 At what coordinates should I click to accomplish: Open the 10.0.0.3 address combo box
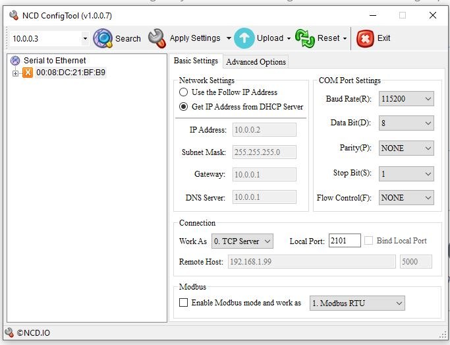(x=85, y=38)
